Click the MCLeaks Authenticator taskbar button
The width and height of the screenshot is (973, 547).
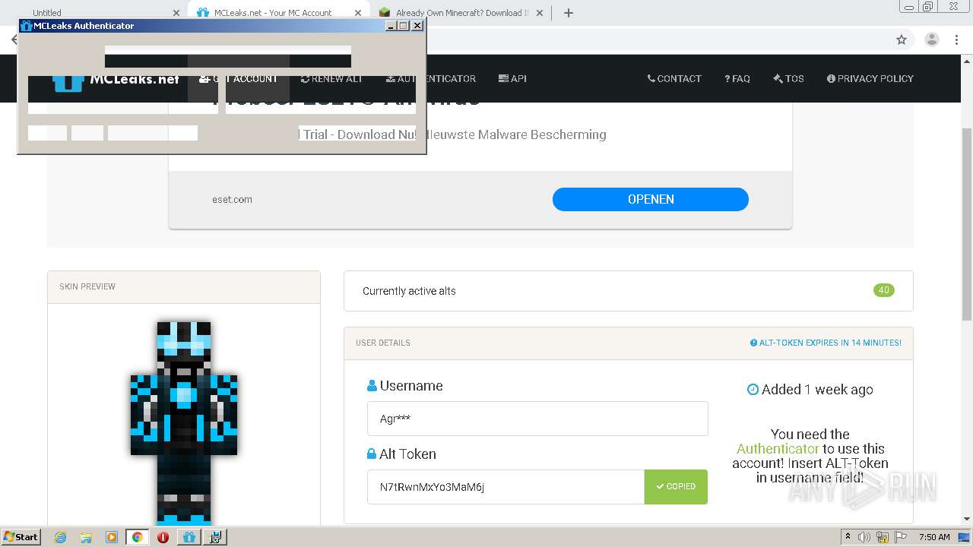[189, 537]
